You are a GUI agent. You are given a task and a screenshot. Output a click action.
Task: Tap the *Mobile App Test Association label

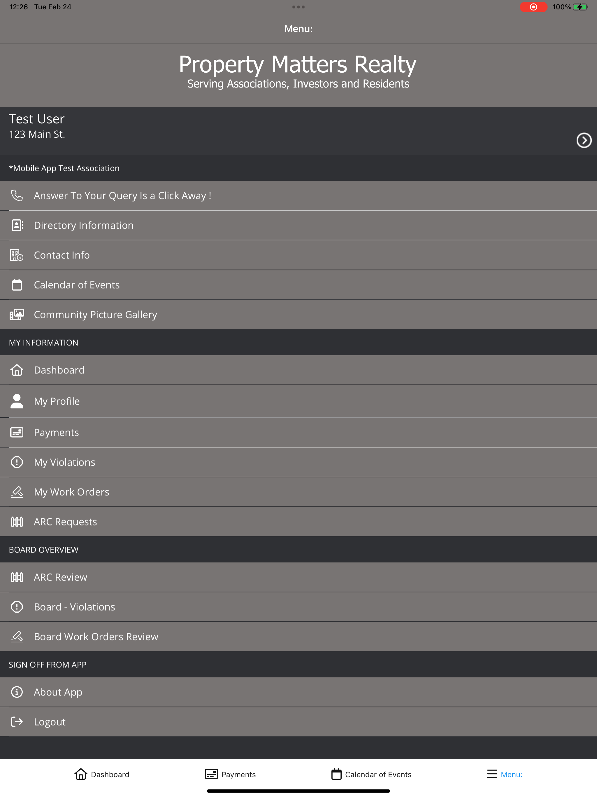(64, 168)
